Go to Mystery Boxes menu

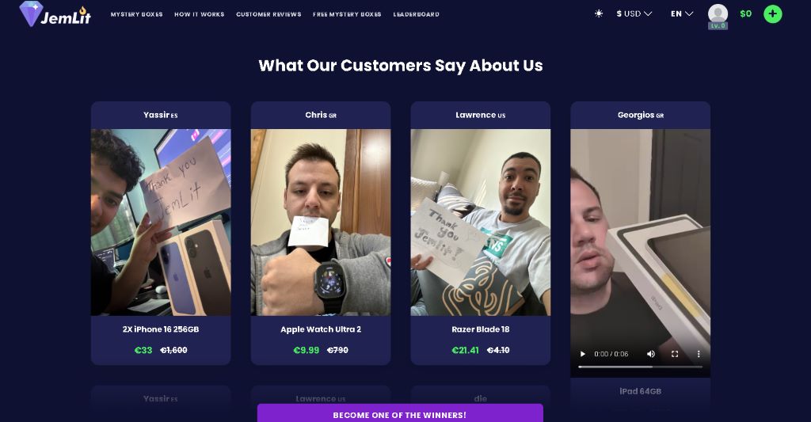[136, 14]
